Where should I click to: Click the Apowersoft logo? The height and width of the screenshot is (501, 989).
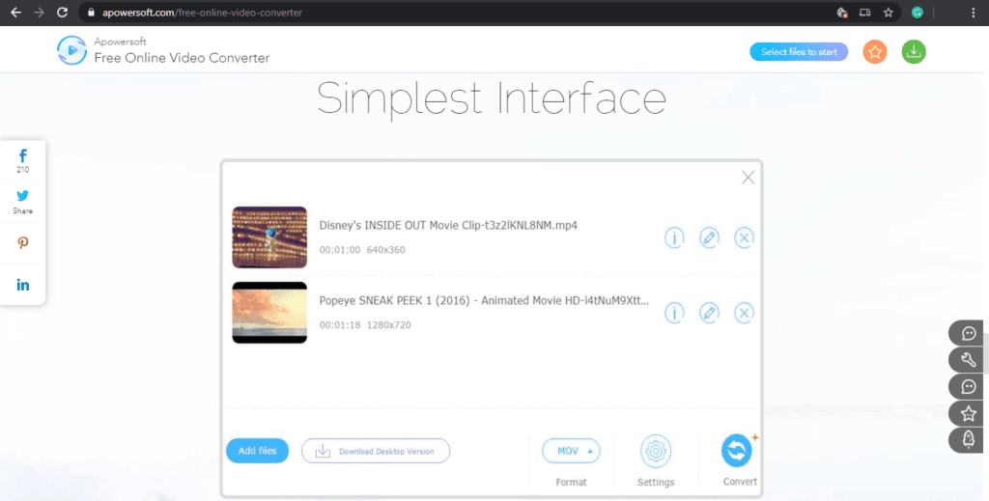pos(71,50)
